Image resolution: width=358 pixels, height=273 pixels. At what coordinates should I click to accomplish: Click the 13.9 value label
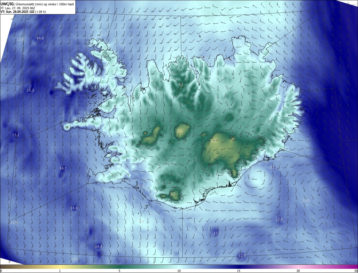pos(242,256)
